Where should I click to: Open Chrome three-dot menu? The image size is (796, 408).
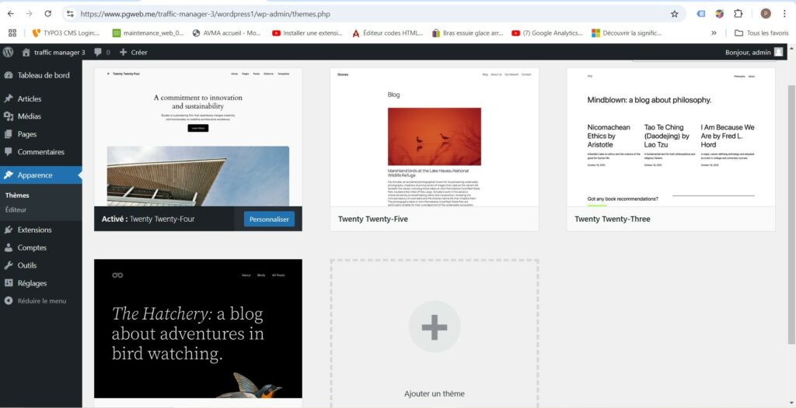pyautogui.click(x=785, y=14)
